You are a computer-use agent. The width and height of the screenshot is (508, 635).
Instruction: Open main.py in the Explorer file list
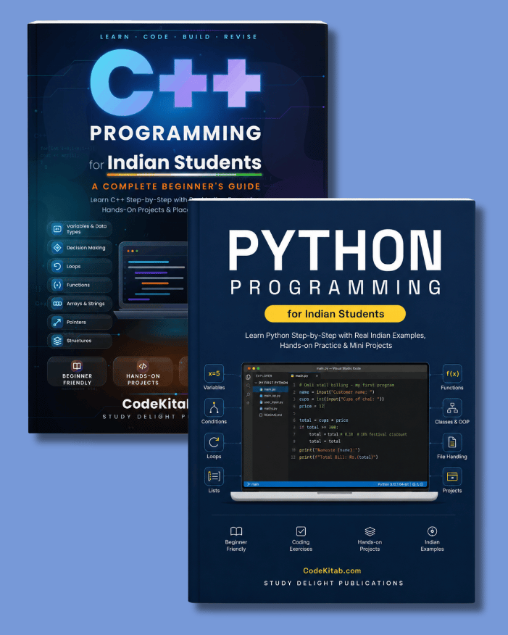(x=270, y=389)
